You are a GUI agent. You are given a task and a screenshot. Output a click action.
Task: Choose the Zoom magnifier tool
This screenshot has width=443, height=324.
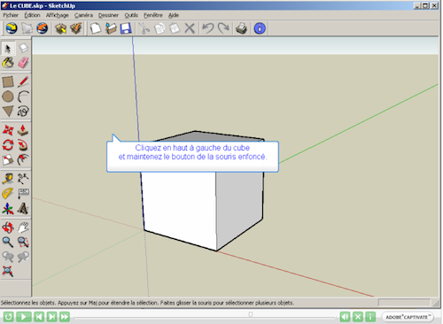click(x=8, y=242)
